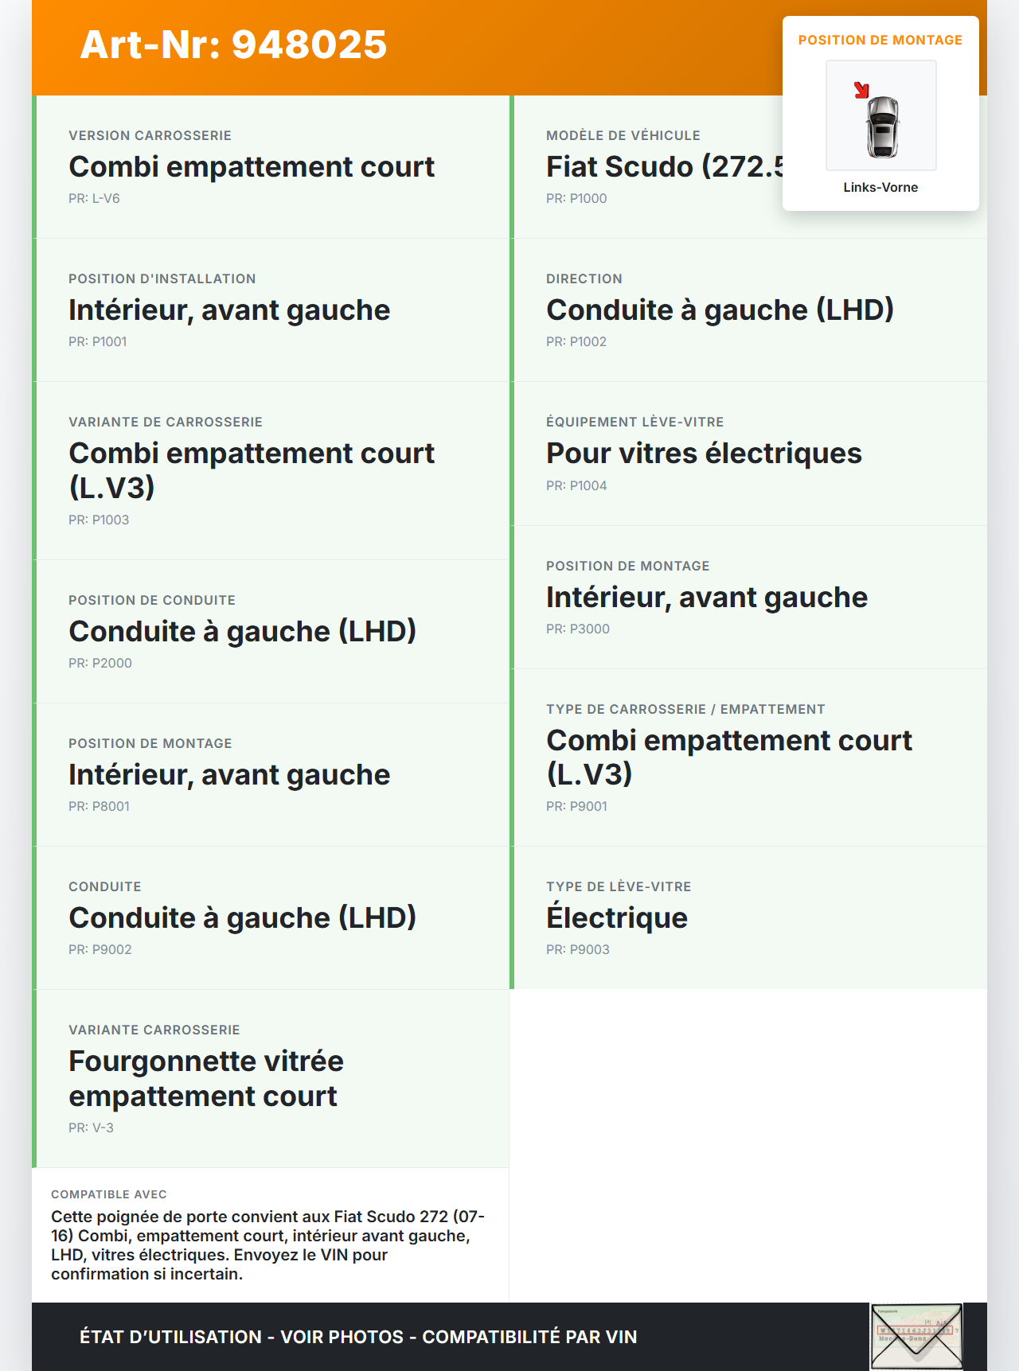Click the top-view car image
Image resolution: width=1019 pixels, height=1371 pixels.
[x=882, y=126]
